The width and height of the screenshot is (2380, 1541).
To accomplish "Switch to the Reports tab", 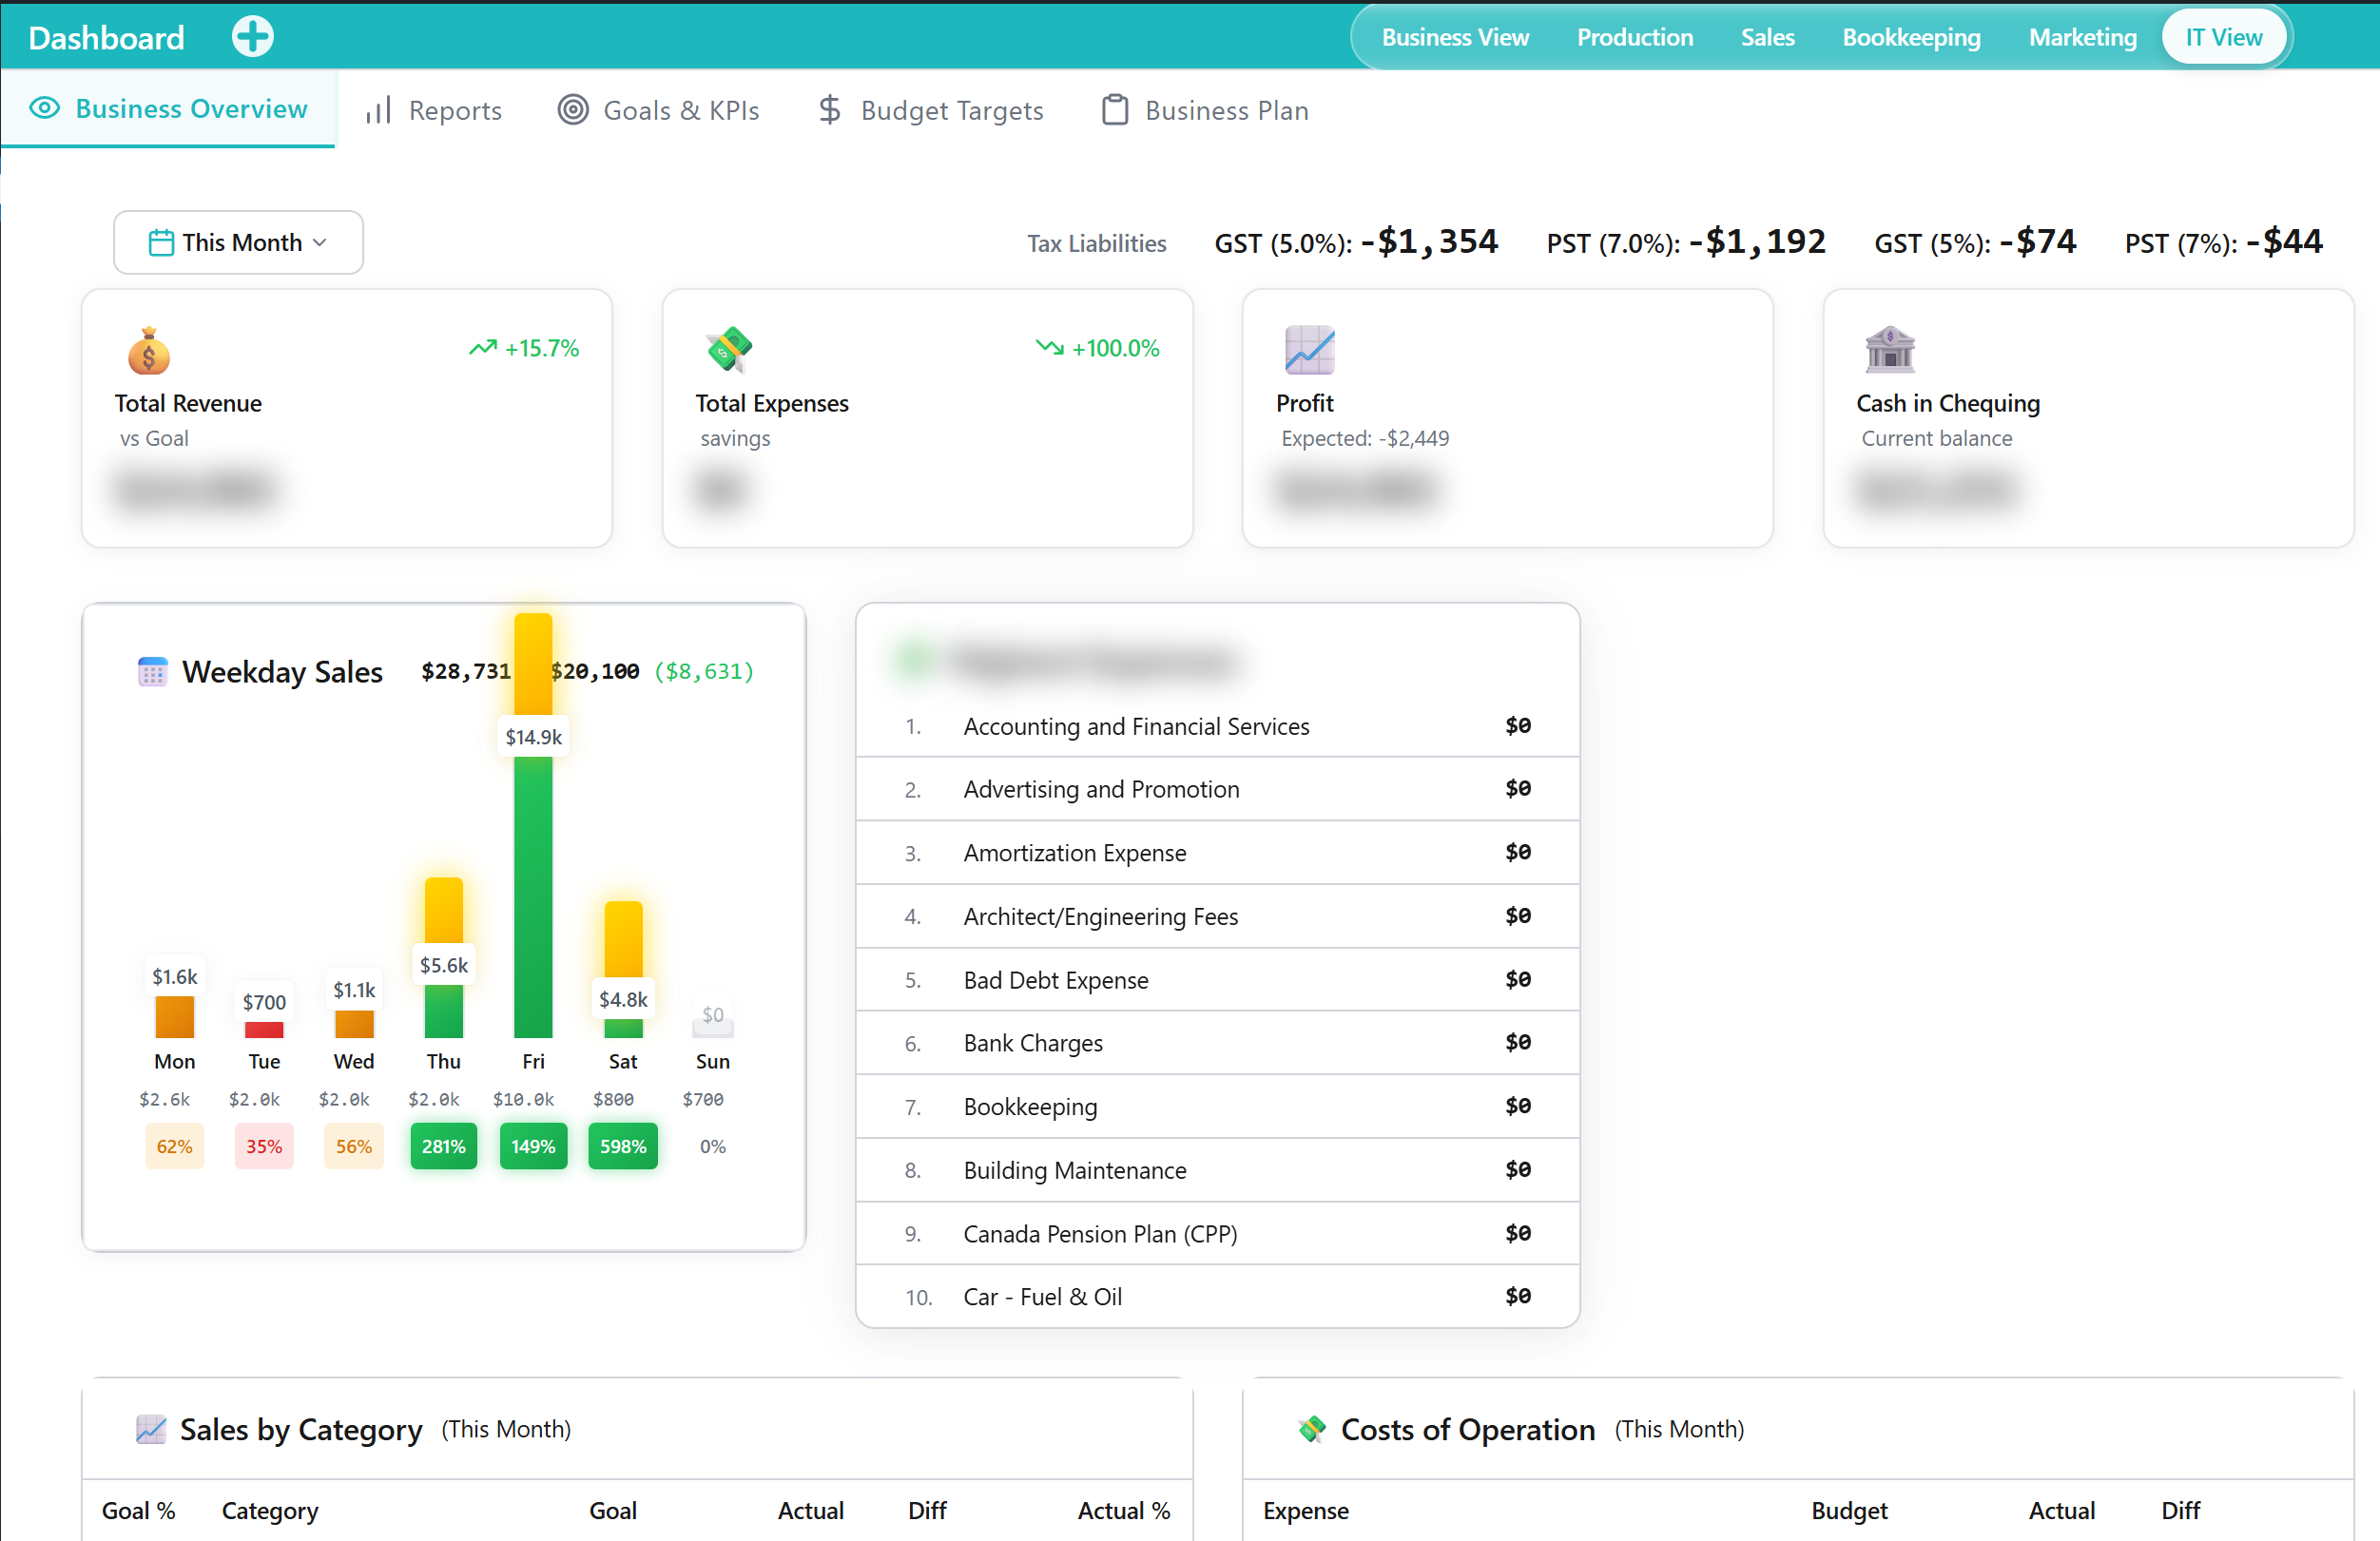I will 433,110.
